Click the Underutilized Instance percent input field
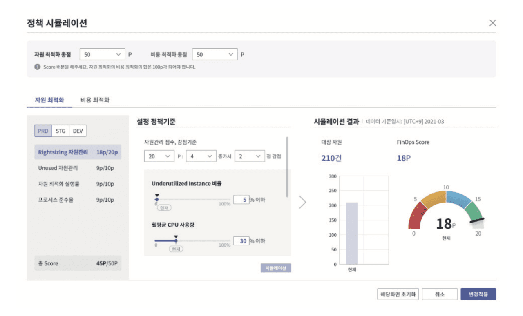Image resolution: width=523 pixels, height=316 pixels. (241, 200)
